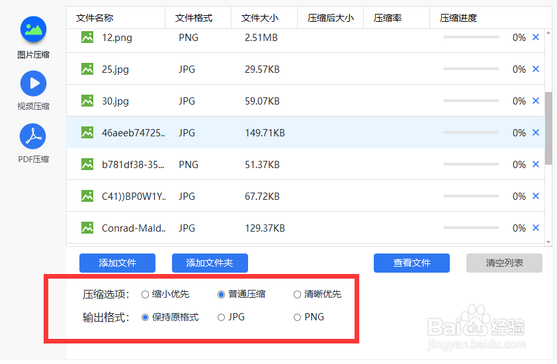The image size is (557, 364).
Task: Open the PDF压缩 tool
Action: tap(33, 143)
